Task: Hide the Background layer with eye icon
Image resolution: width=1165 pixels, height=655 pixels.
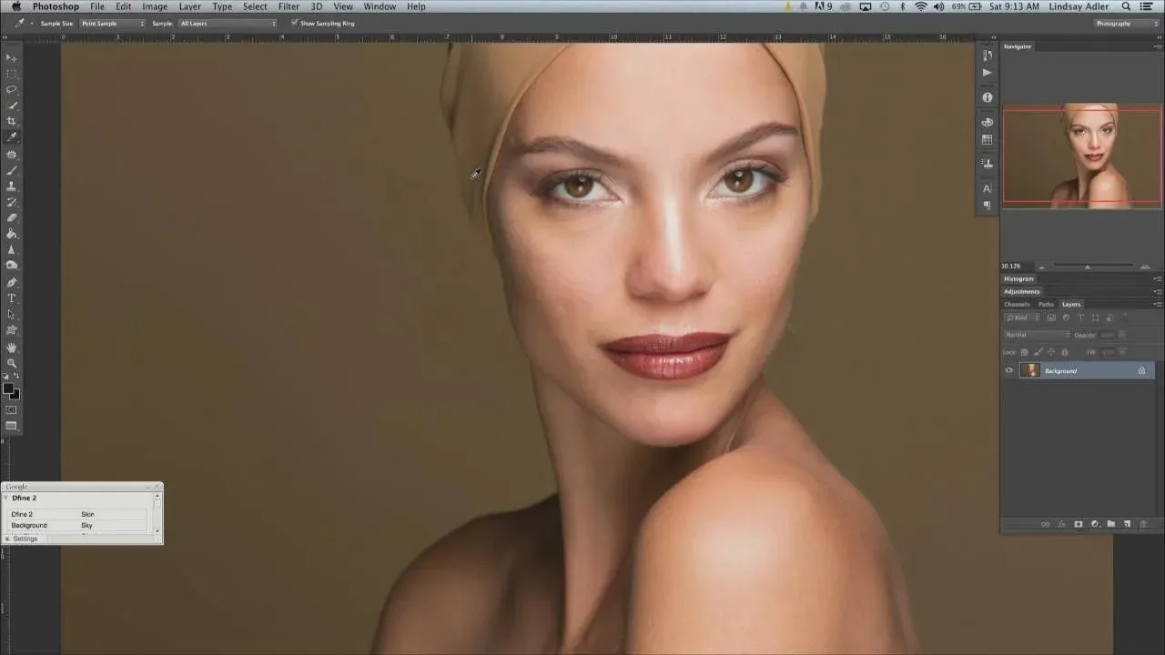Action: (1008, 370)
